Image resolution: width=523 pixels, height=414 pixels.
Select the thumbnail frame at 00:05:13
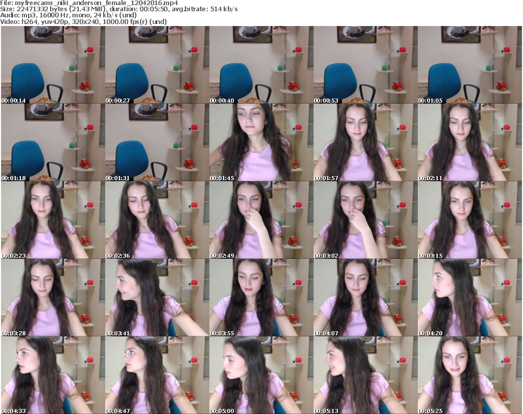coord(365,375)
